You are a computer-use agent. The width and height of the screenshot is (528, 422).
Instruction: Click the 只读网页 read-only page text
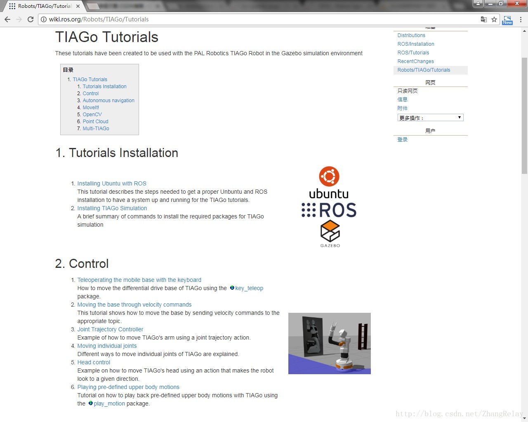click(408, 91)
